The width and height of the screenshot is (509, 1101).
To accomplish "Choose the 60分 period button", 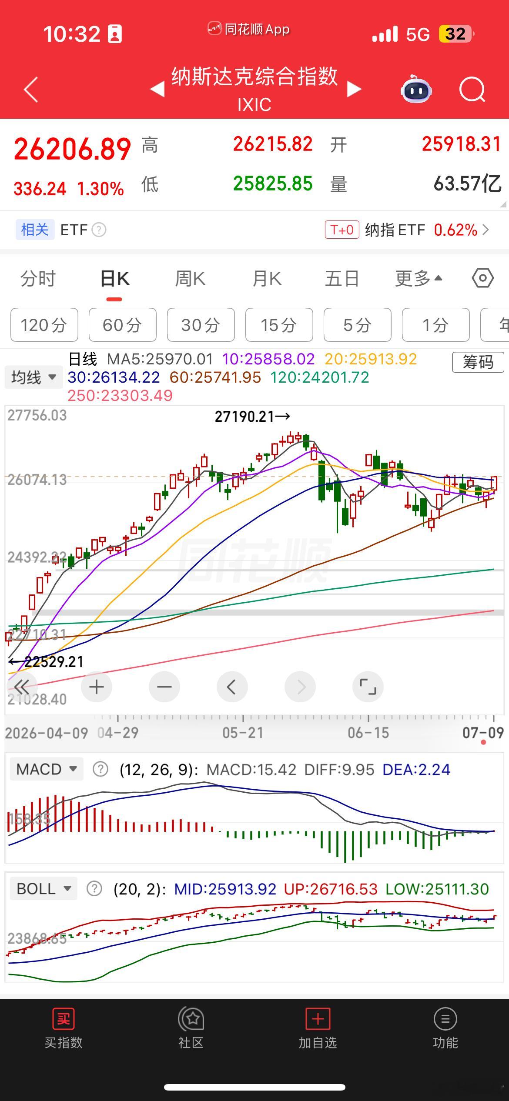I will [123, 325].
